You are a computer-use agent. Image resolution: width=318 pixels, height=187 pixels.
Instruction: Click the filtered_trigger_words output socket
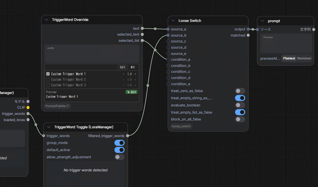[128, 136]
